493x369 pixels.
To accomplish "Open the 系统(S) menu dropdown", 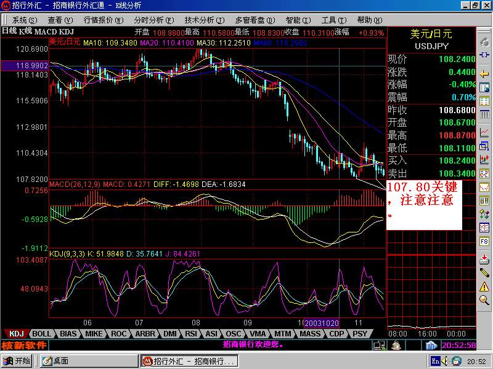I will (x=23, y=20).
